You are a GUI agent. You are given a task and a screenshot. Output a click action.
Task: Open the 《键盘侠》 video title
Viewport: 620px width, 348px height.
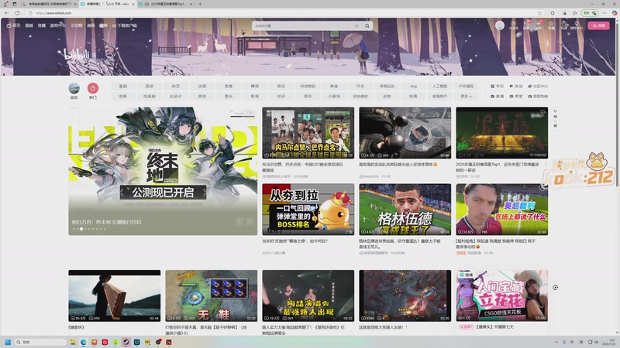pos(76,327)
